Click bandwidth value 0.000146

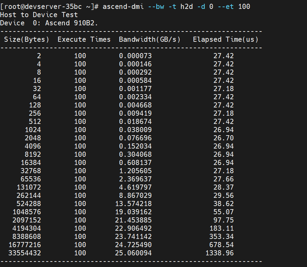(x=135, y=64)
